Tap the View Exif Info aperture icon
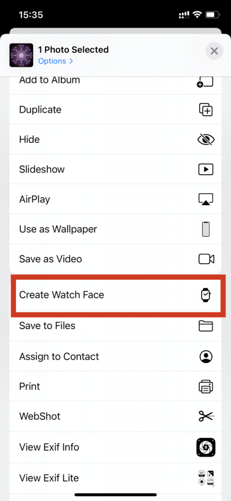Viewport: 231px width, 501px height. point(206,447)
